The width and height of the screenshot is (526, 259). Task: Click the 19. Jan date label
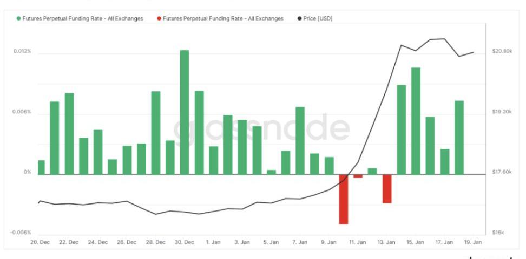coord(474,242)
